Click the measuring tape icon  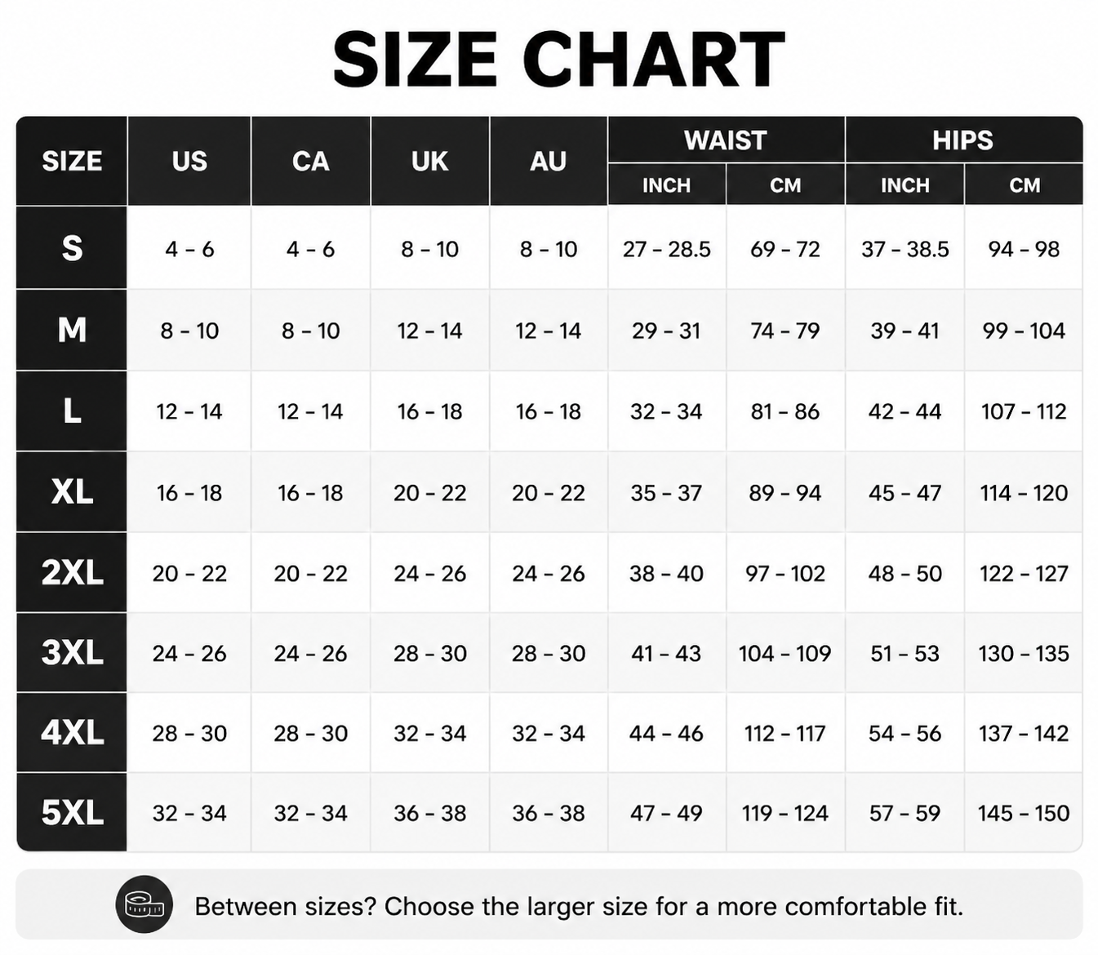click(144, 904)
